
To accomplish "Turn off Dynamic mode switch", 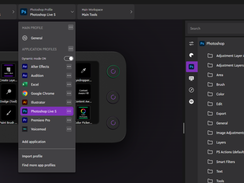I will (69, 59).
